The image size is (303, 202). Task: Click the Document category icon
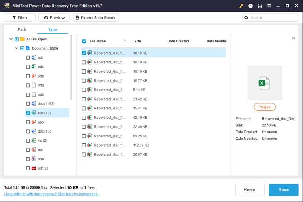tap(28, 48)
